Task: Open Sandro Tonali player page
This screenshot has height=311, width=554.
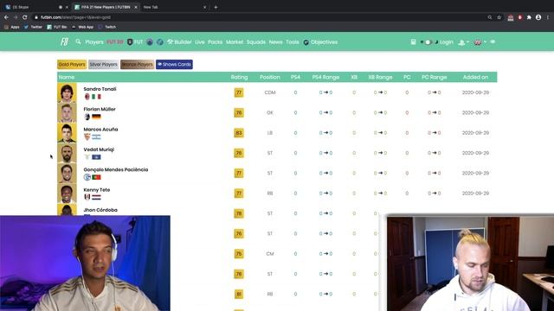Action: tap(100, 89)
